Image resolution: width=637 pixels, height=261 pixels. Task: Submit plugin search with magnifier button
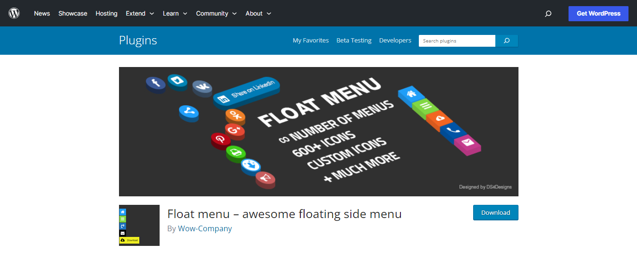[507, 41]
